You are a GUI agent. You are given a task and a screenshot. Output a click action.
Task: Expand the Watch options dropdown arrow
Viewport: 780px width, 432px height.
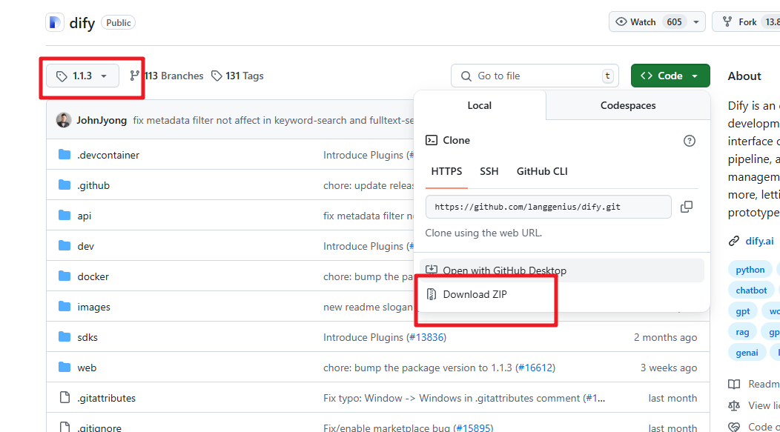[695, 22]
